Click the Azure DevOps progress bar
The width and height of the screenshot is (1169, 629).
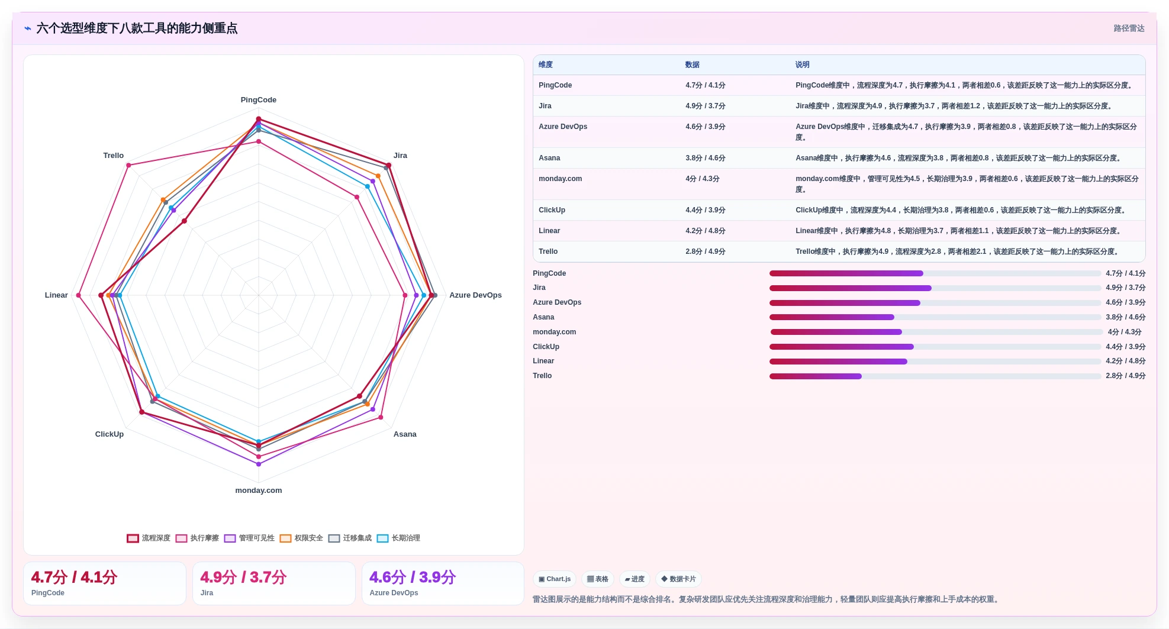click(x=935, y=303)
